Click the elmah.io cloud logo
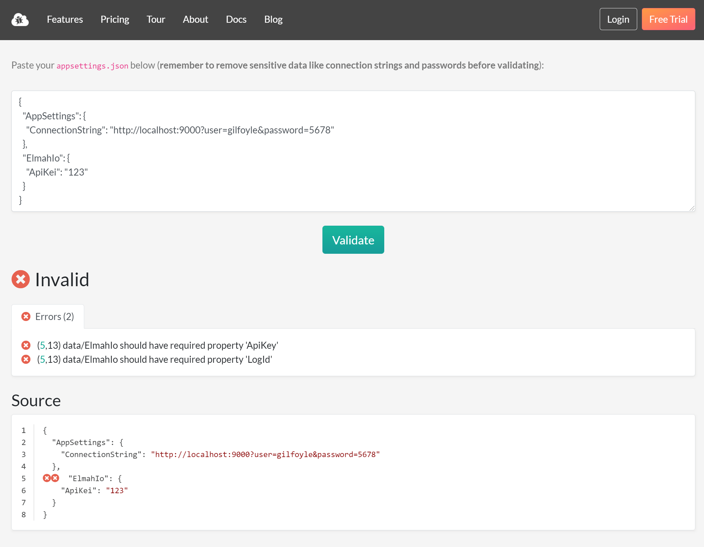The height and width of the screenshot is (547, 704). point(20,20)
